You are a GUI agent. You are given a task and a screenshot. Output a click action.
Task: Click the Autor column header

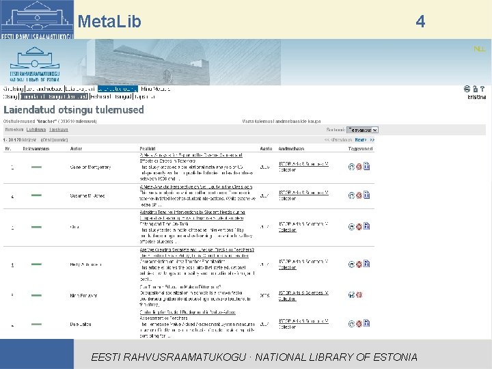[76, 149]
